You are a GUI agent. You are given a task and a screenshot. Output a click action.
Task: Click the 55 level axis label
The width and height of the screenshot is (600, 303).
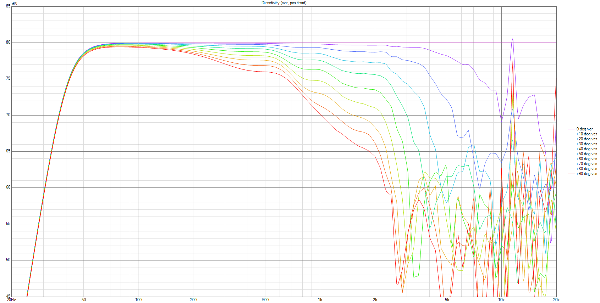click(8, 224)
